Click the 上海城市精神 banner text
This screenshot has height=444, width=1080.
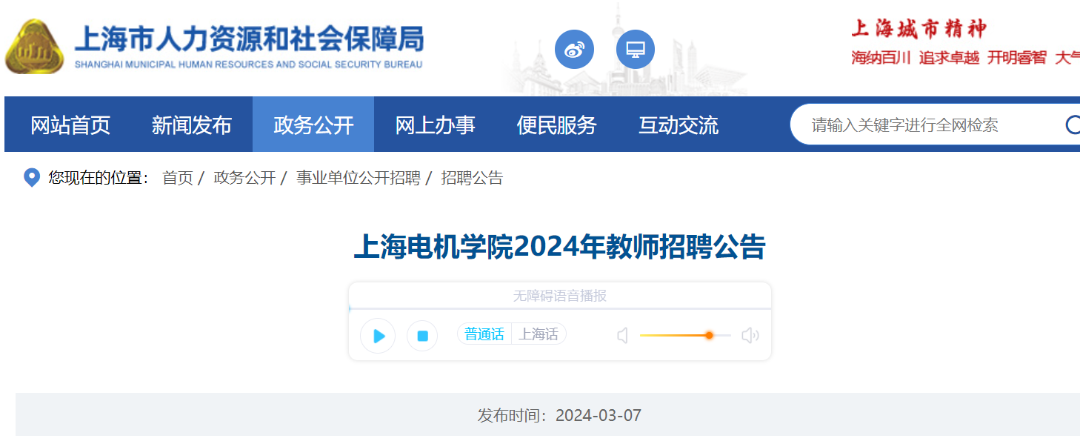[919, 29]
